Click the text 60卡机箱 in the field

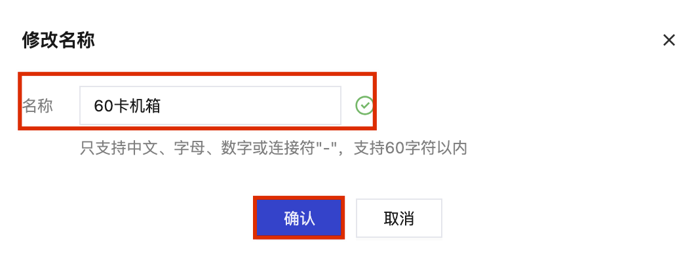click(x=127, y=106)
